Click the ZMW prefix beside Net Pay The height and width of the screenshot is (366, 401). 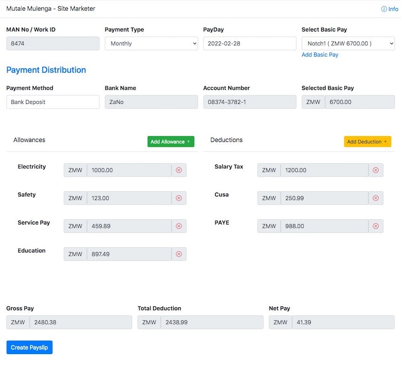click(x=281, y=322)
